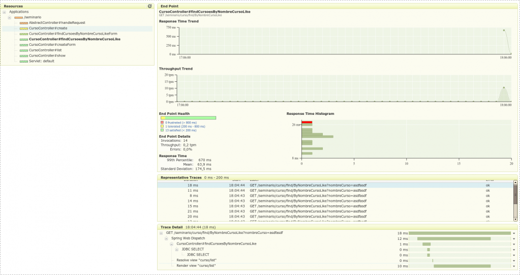Collapse the Applications tree node
Image resolution: width=520 pixels, height=275 pixels.
(4, 12)
